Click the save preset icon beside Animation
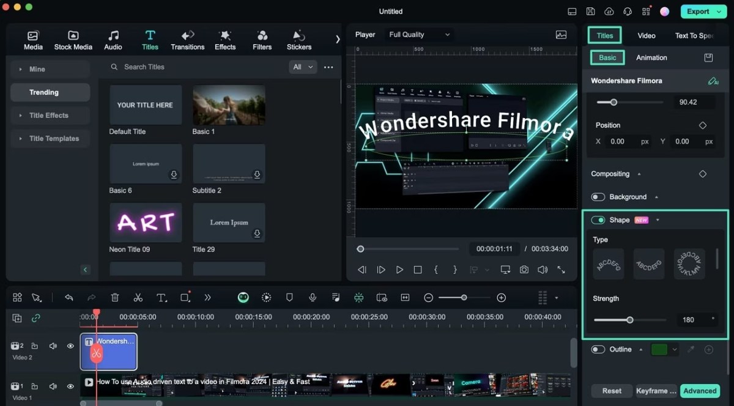The height and width of the screenshot is (406, 734). (708, 57)
